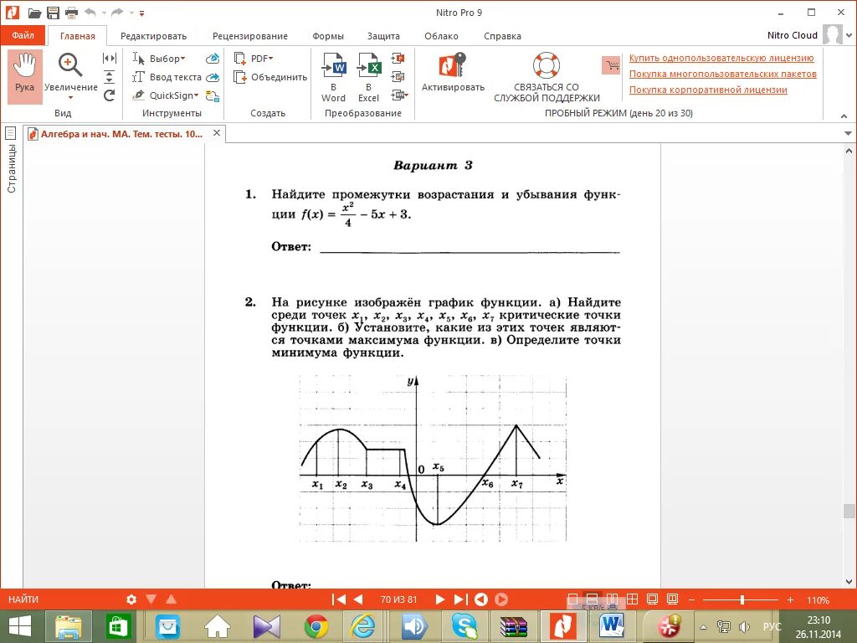Switch to Редактировать tab
This screenshot has height=643, width=857.
point(154,36)
